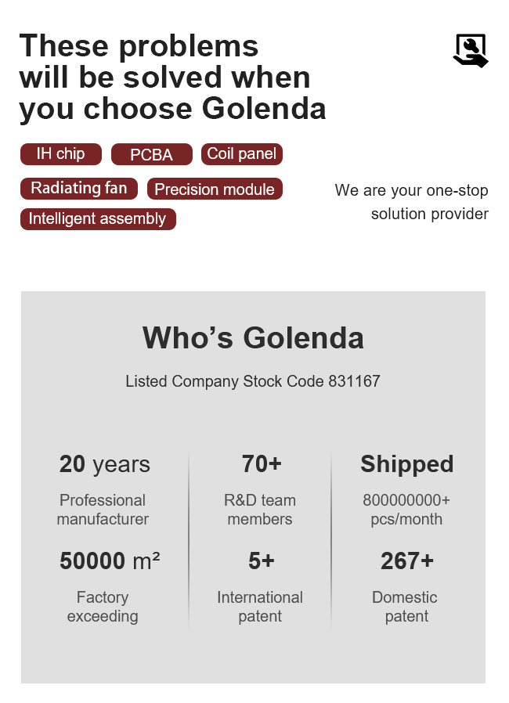The width and height of the screenshot is (509, 703).
Task: Choose the Radiating fan tag
Action: tap(78, 189)
